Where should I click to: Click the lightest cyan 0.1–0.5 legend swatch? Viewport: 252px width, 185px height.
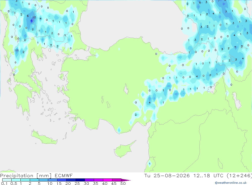(7, 180)
